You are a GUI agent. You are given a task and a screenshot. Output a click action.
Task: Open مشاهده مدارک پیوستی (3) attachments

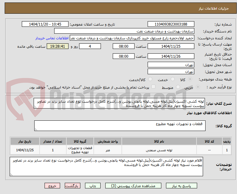133,186
